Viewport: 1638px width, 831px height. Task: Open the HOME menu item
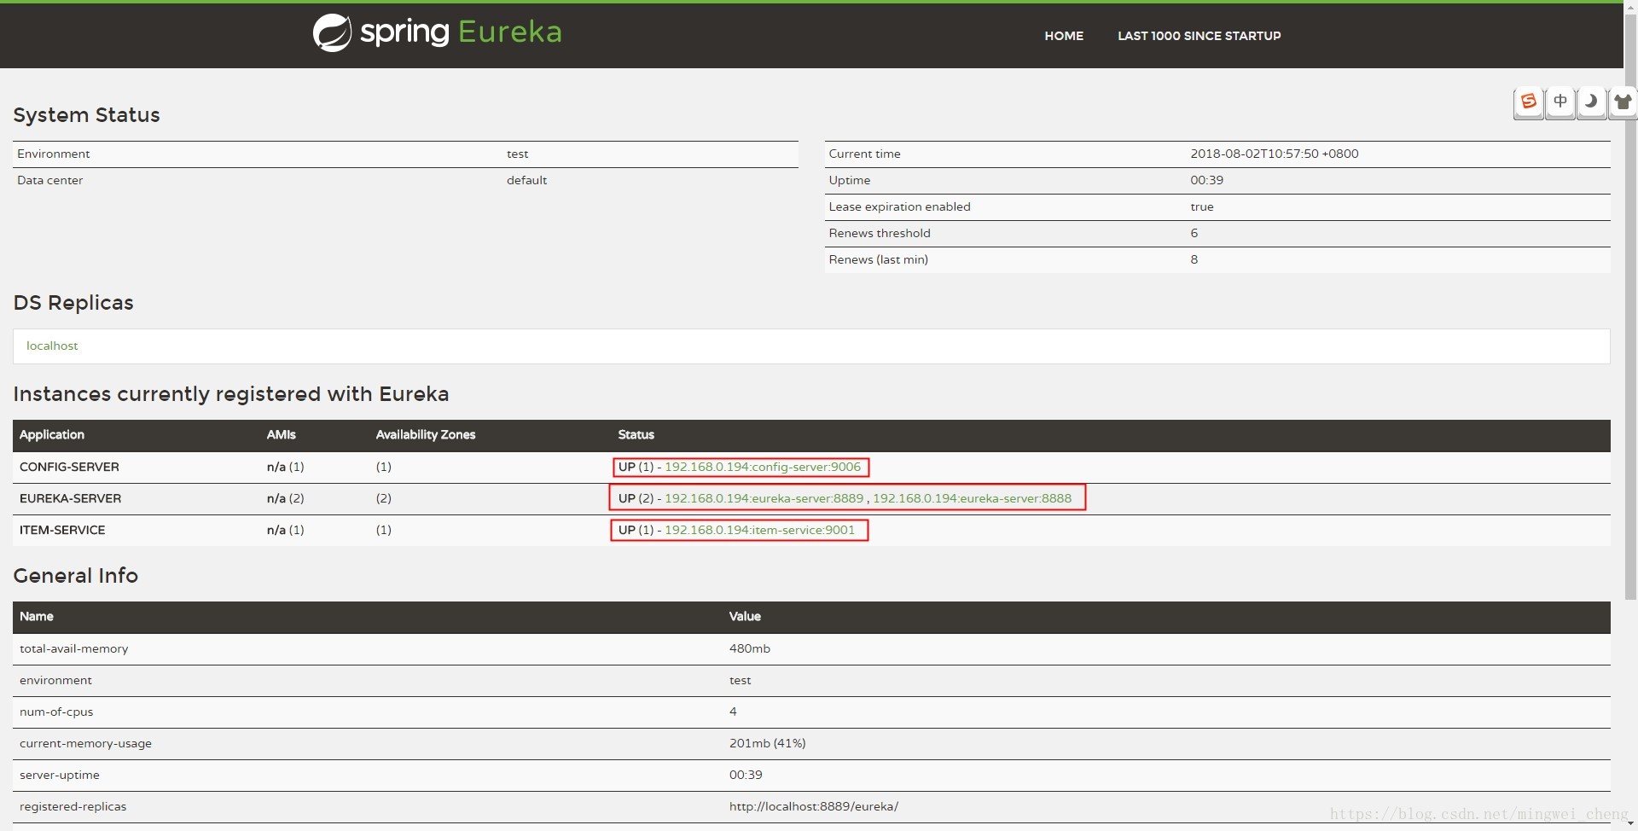(1064, 36)
